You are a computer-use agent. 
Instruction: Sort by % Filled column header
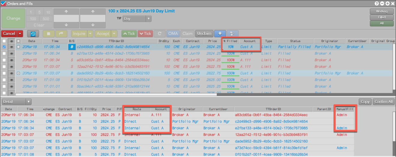click(230, 41)
